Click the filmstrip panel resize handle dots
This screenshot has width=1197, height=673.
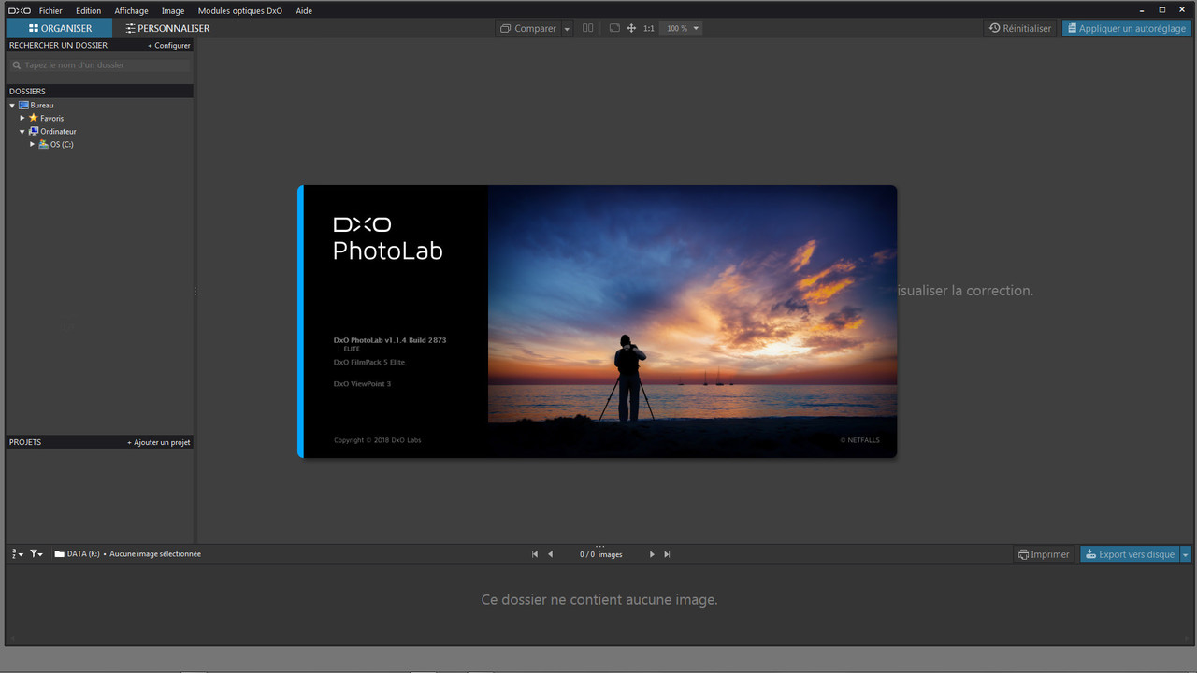tap(600, 545)
